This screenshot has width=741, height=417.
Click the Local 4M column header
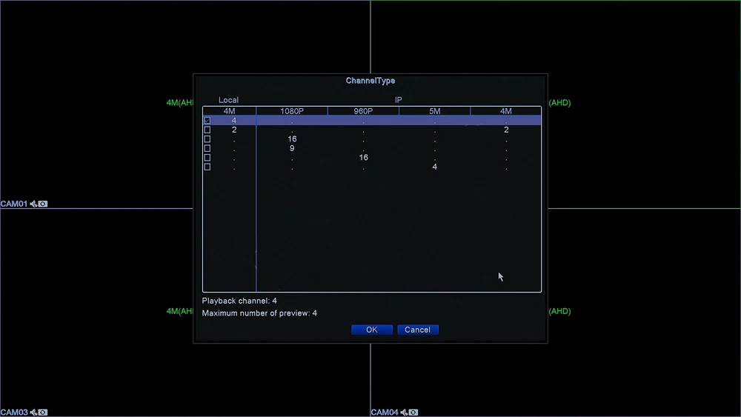229,111
